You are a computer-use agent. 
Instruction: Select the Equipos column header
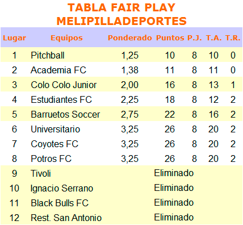pyautogui.click(x=66, y=38)
